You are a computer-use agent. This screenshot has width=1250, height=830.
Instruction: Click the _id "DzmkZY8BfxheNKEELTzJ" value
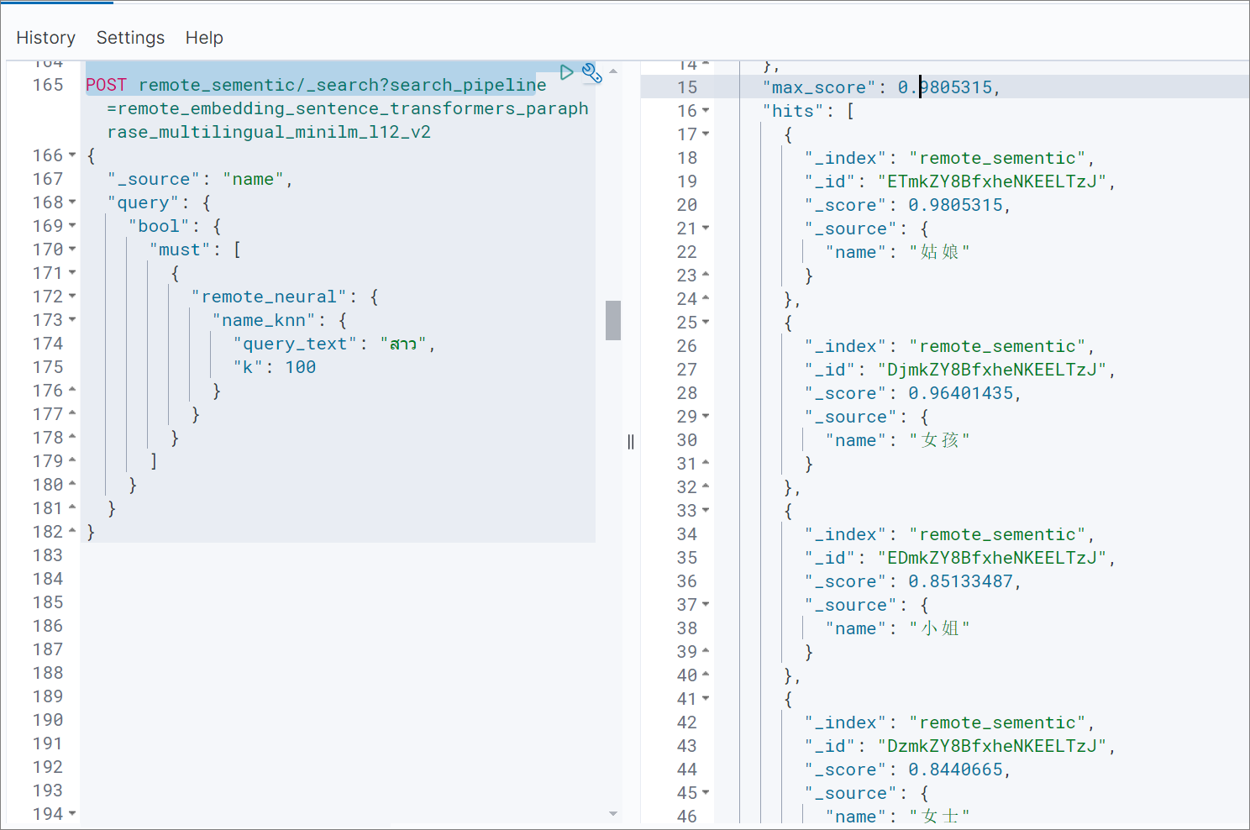992,746
